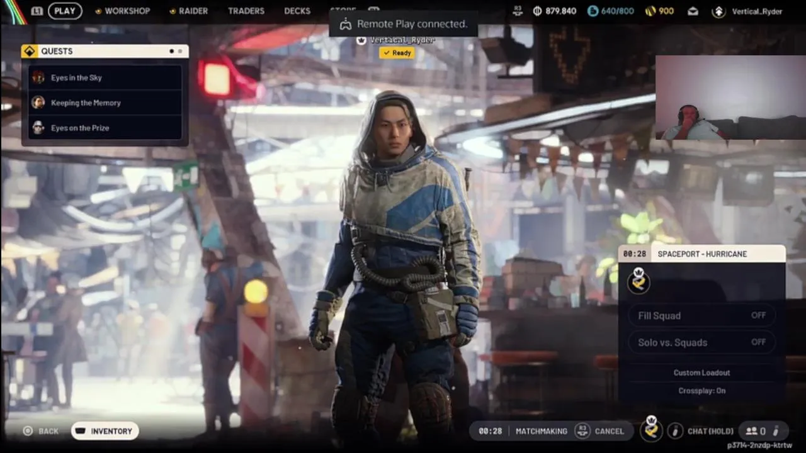Image resolution: width=806 pixels, height=453 pixels.
Task: Click the squad leader emblem in map panel
Action: pos(639,281)
